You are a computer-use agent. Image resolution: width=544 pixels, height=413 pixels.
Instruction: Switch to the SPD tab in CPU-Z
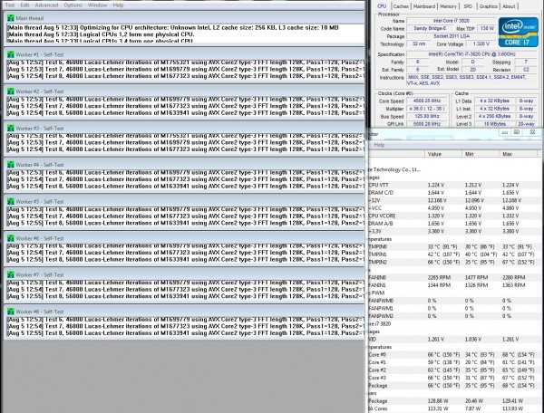468,6
